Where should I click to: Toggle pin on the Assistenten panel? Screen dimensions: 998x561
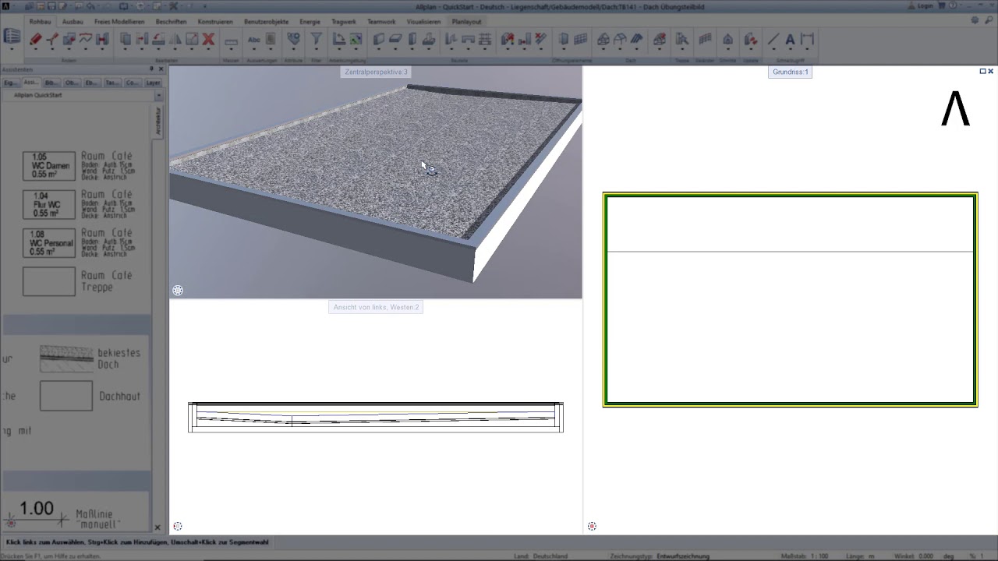click(151, 69)
